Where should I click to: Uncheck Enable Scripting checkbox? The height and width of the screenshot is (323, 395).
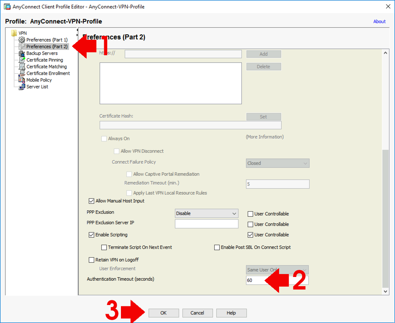[x=92, y=235]
